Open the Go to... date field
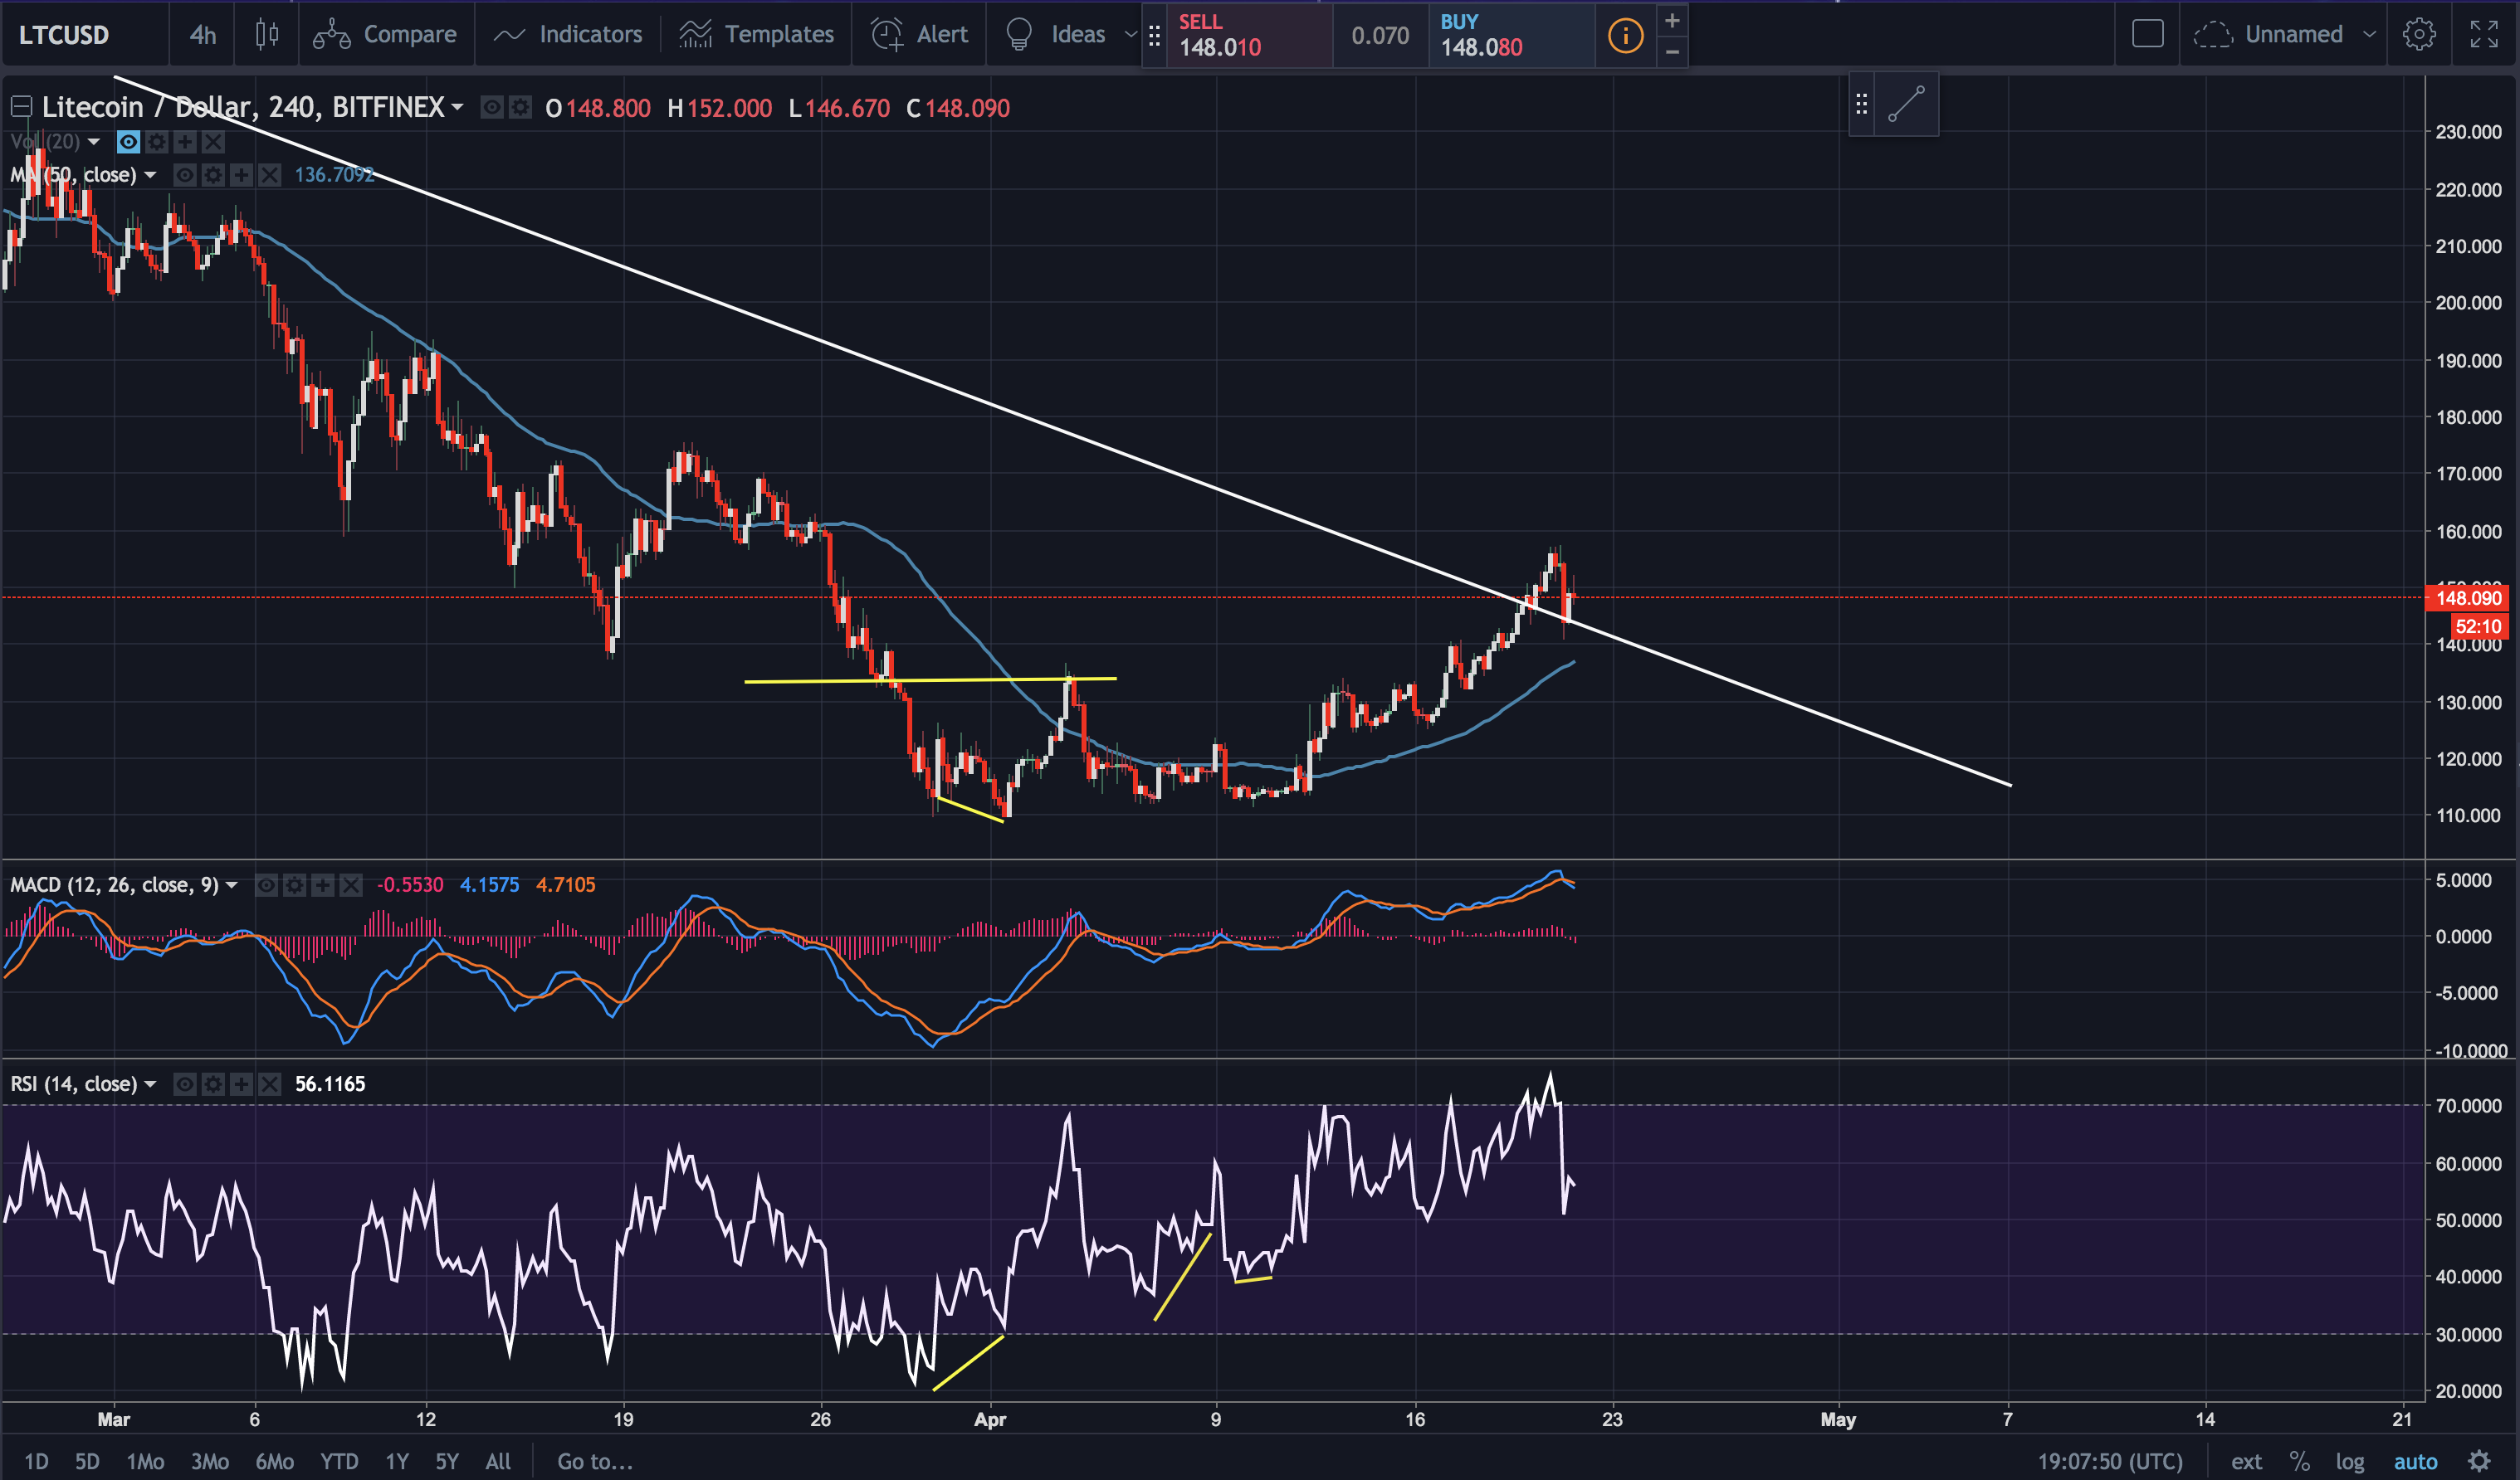Viewport: 2520px width, 1480px height. [595, 1461]
